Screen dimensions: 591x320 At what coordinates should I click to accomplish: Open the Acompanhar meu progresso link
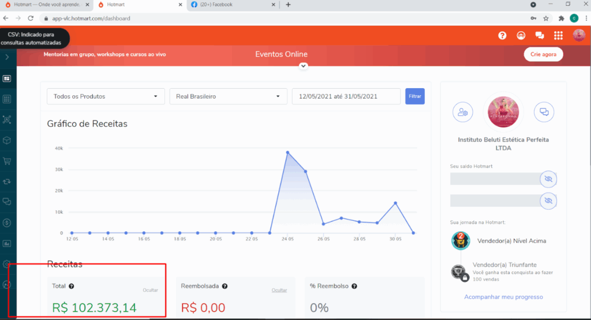pos(503,297)
